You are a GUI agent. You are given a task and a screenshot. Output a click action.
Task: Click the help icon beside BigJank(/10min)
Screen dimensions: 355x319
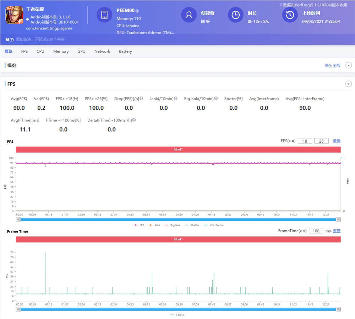tap(216, 98)
